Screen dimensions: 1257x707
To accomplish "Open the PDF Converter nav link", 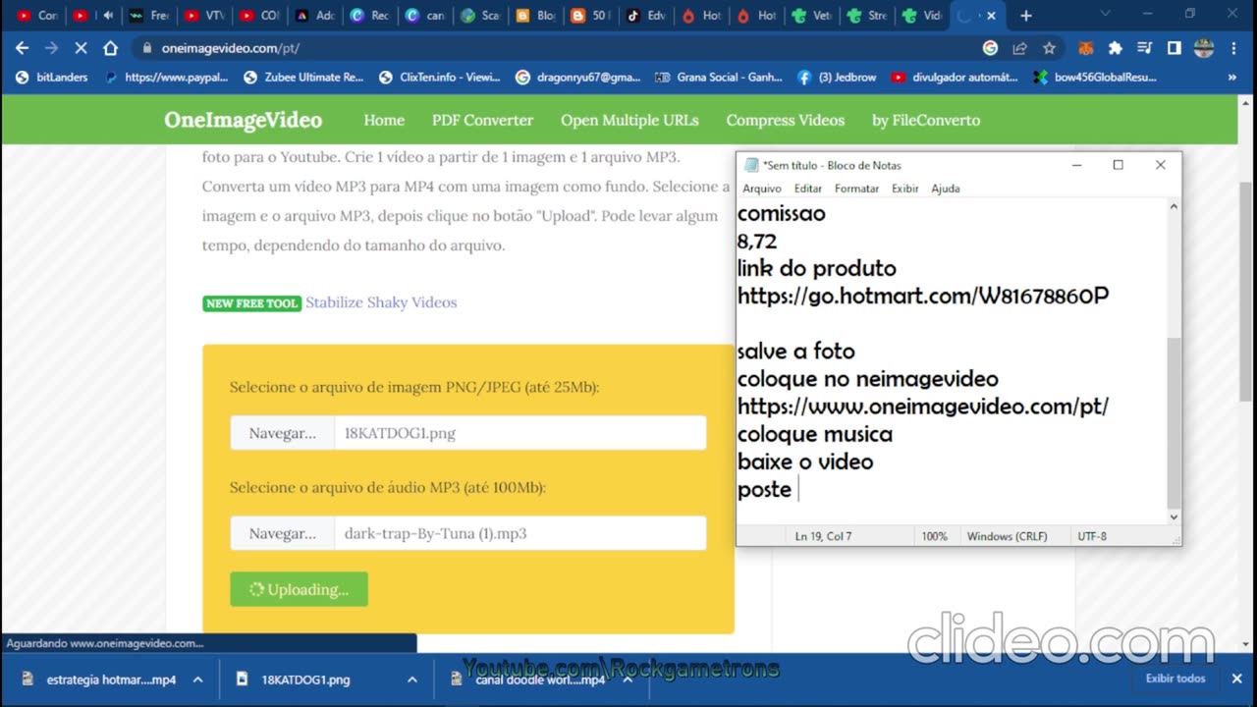I will [482, 120].
